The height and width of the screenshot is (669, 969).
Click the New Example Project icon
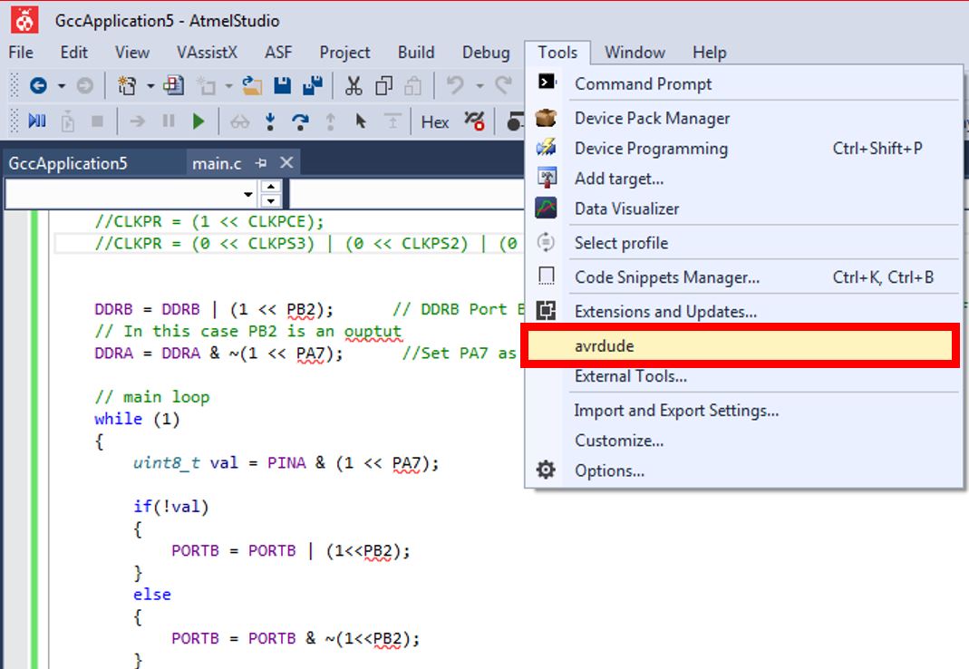[174, 85]
